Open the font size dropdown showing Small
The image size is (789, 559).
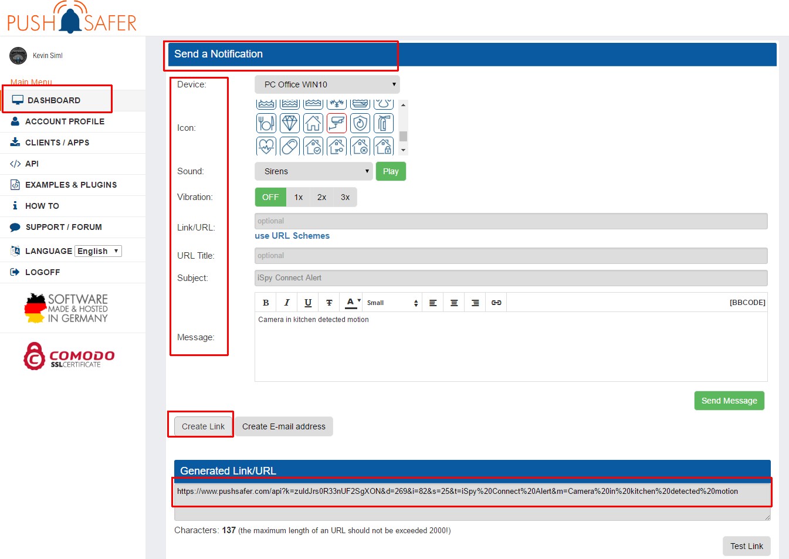pyautogui.click(x=392, y=303)
